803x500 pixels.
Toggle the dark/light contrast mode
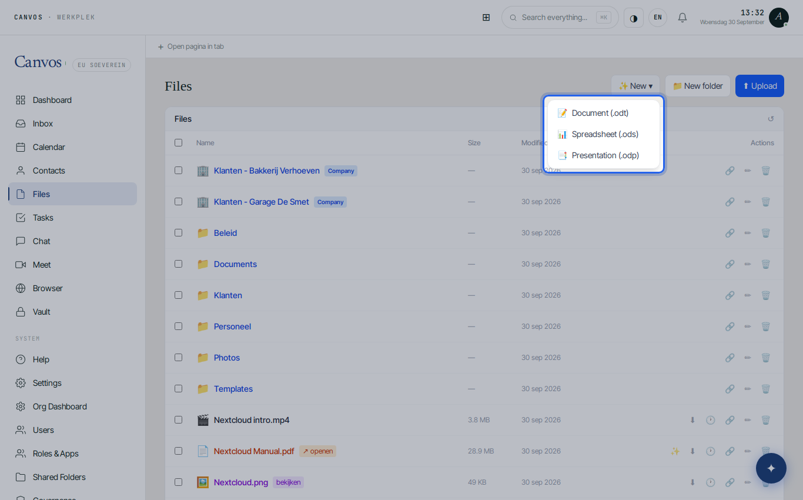click(634, 18)
